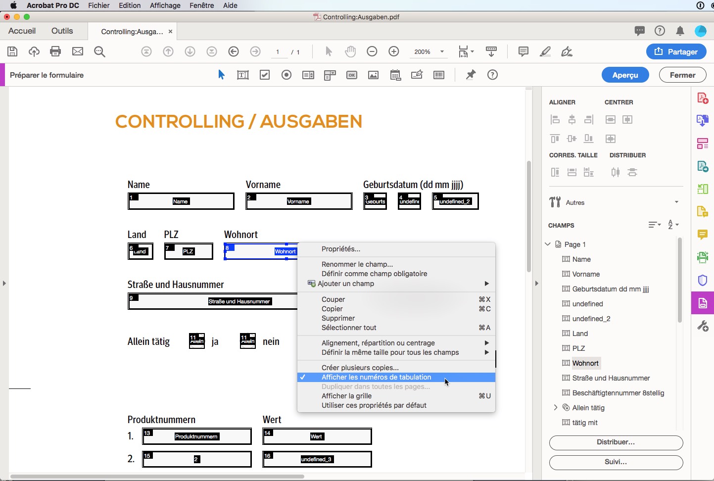Select the dropdown list field tool

[x=330, y=75]
